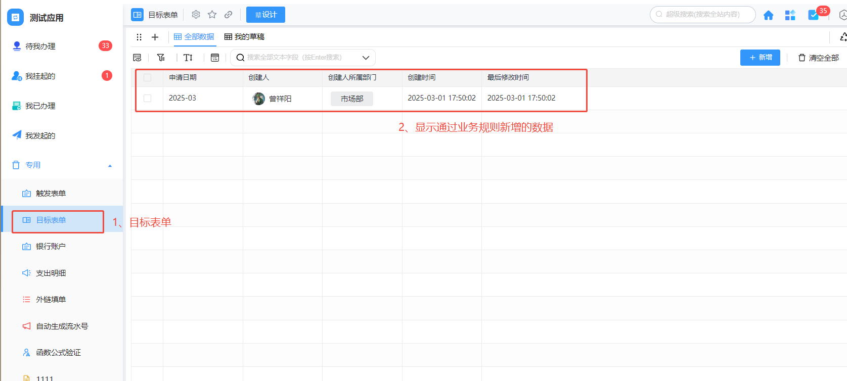847x381 pixels.
Task: Click the copy link icon
Action: [x=229, y=15]
